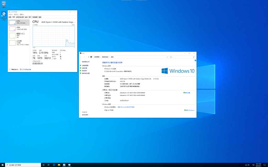Click the threads count 1075

click(40, 58)
